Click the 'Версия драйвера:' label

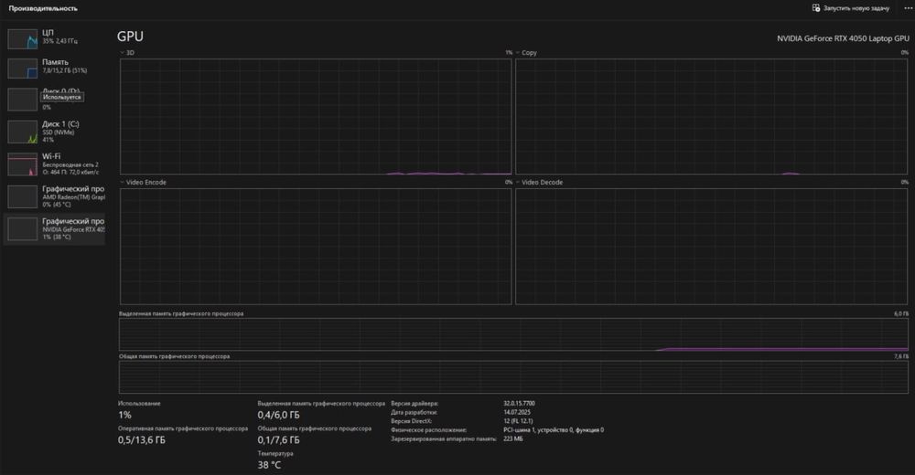[414, 404]
